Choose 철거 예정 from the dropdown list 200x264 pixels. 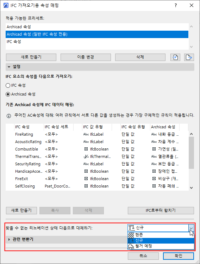tap(161, 246)
